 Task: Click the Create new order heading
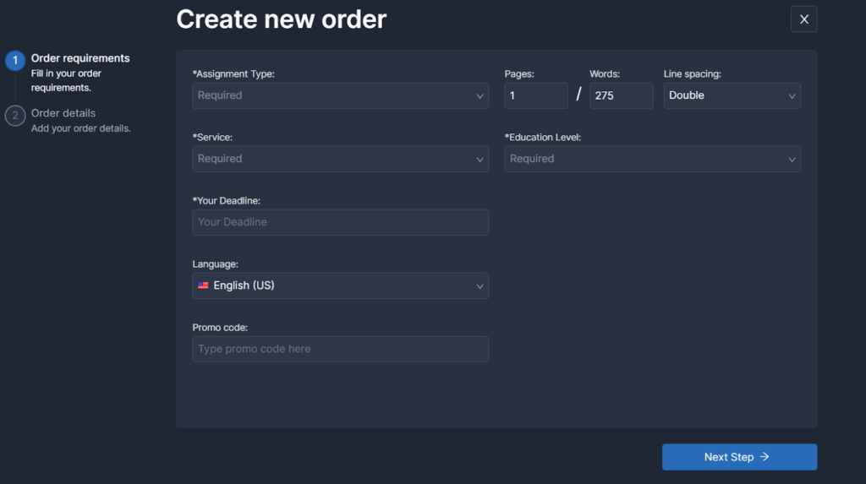(x=281, y=19)
